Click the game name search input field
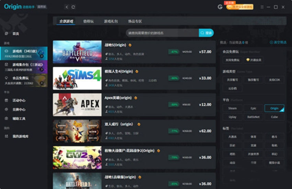This screenshot has width=292, height=189. pyautogui.click(x=162, y=33)
